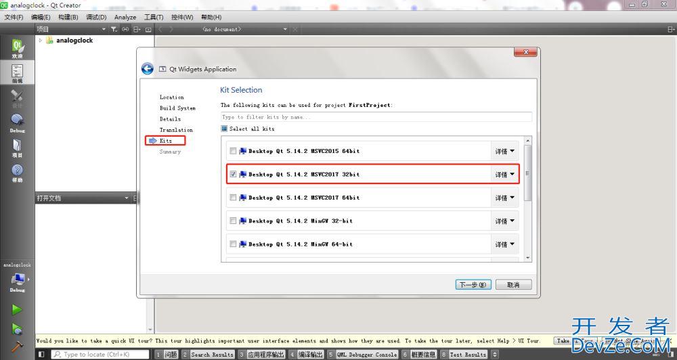Viewport: 677px width, 360px height.
Task: Open the 调试(D) menu
Action: click(96, 17)
